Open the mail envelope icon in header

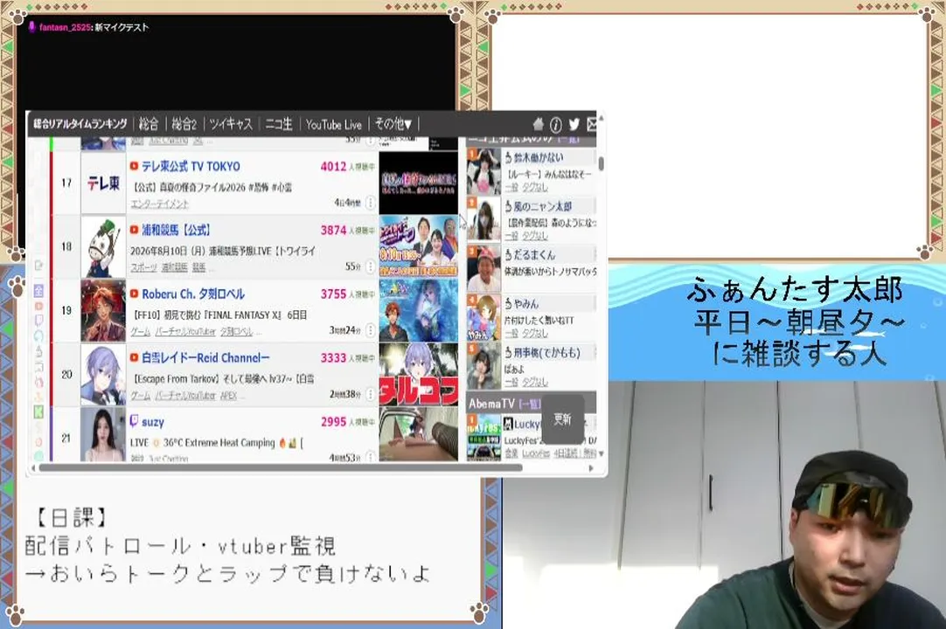pyautogui.click(x=592, y=124)
